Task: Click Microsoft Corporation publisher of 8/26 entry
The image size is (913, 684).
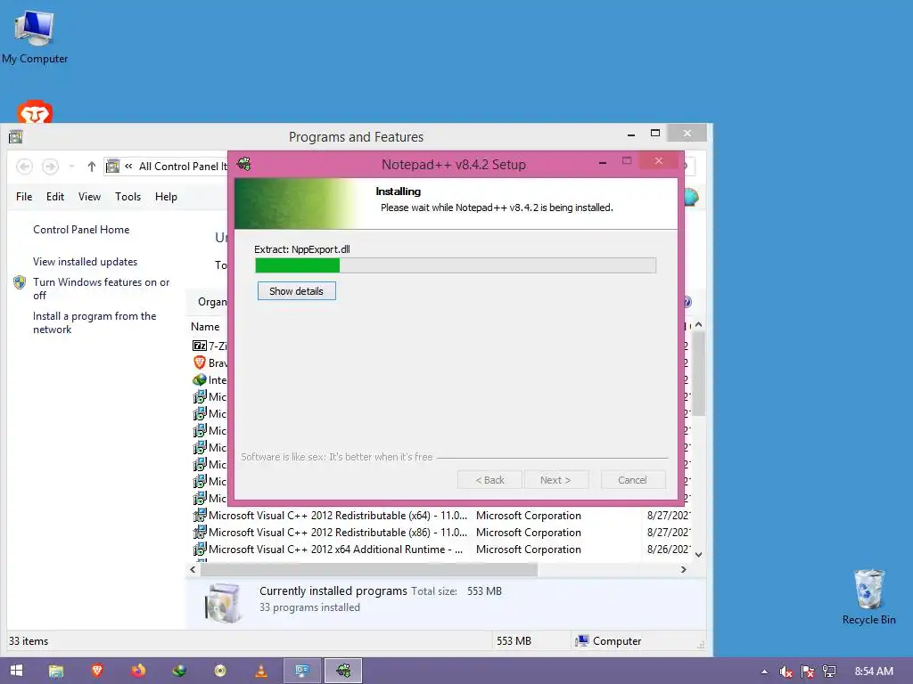Action: [529, 549]
